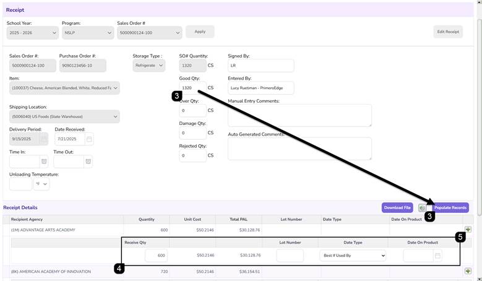482x281 pixels.
Task: Open the Shipping Location dropdown
Action: pos(64,116)
